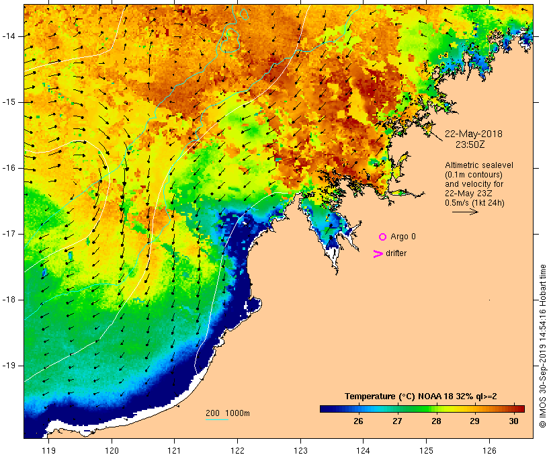
Task: Click the 'Argo 0' legend label
Action: (403, 237)
